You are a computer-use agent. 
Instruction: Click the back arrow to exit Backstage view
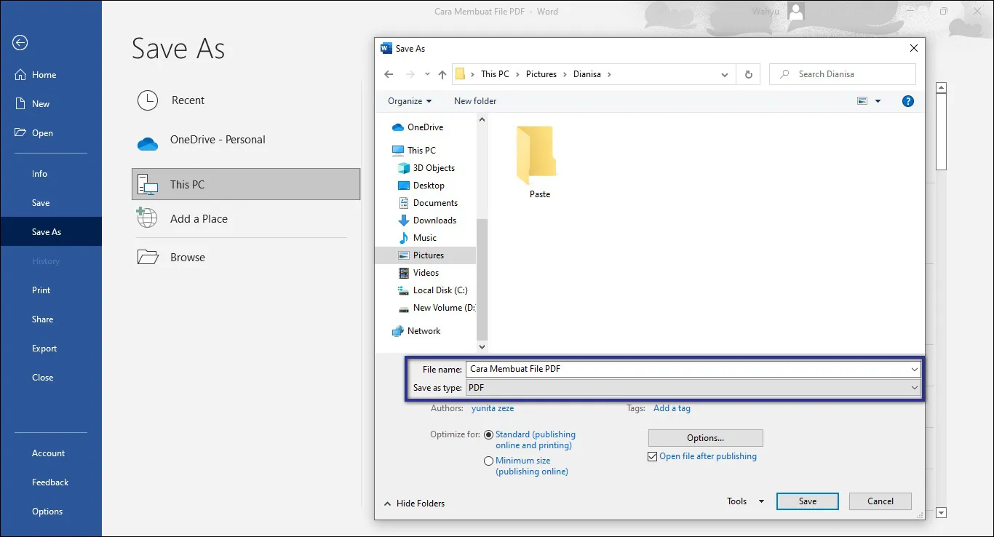pyautogui.click(x=20, y=42)
